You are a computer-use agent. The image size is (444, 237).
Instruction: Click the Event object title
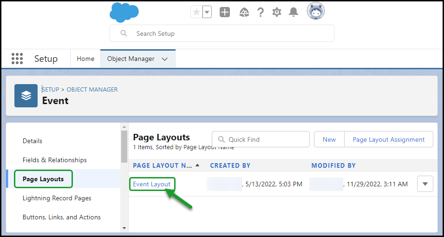pos(55,101)
